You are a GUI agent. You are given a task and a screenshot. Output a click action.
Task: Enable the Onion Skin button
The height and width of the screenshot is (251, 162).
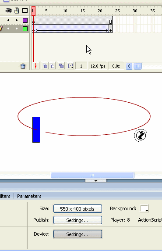coord(45,66)
